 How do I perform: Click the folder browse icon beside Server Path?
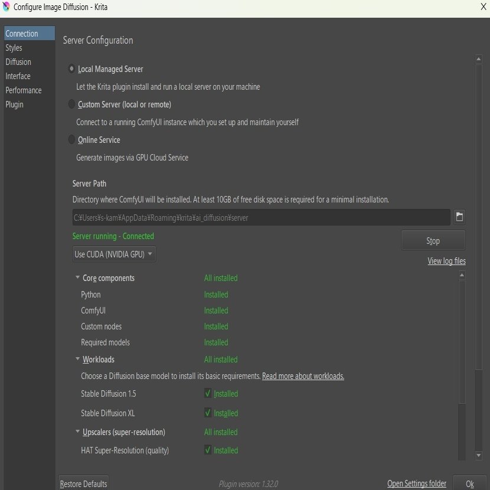(x=459, y=217)
